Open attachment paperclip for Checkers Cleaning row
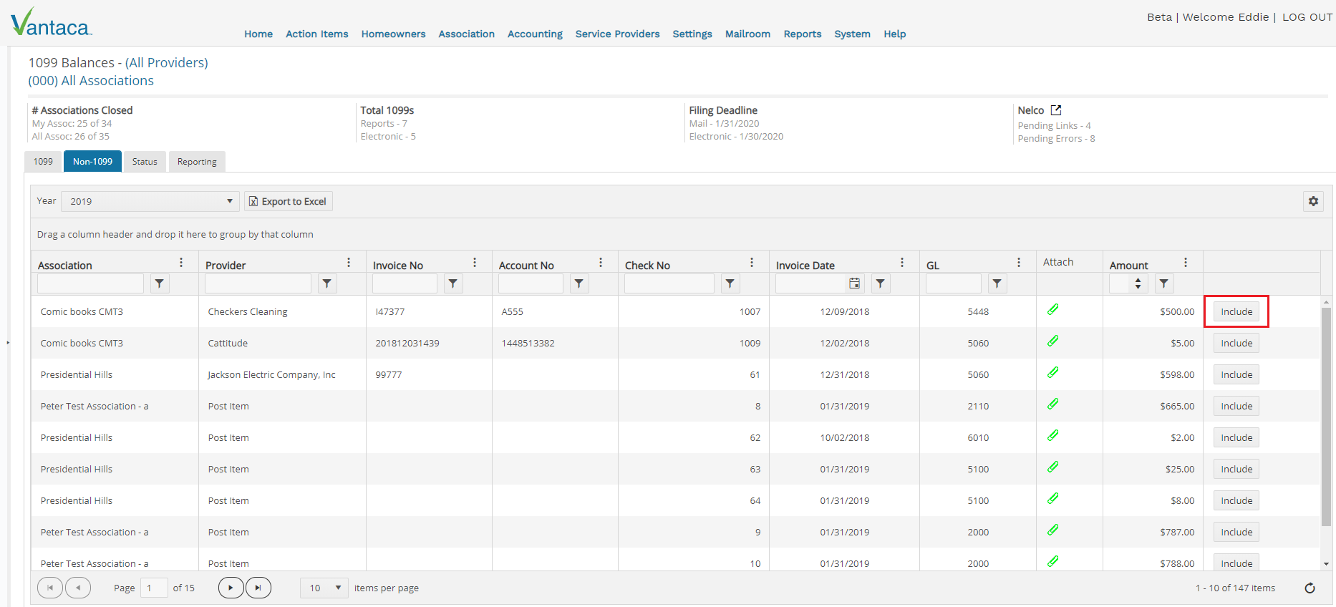This screenshot has height=607, width=1336. [x=1052, y=310]
